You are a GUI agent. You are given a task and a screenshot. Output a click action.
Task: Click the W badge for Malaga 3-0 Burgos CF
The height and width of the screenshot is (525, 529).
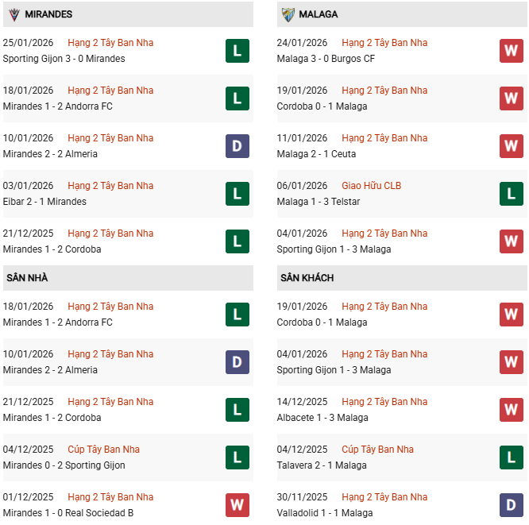tap(511, 51)
